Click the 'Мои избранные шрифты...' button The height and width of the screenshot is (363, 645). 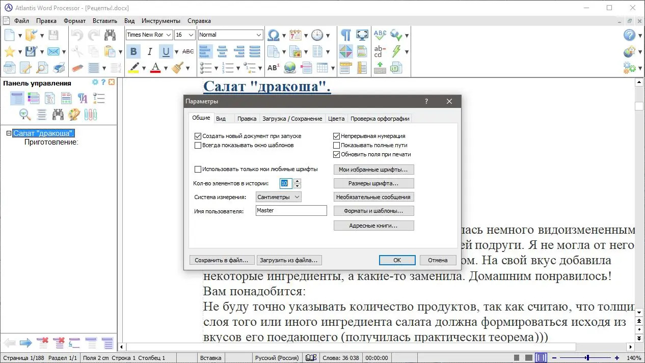click(374, 169)
